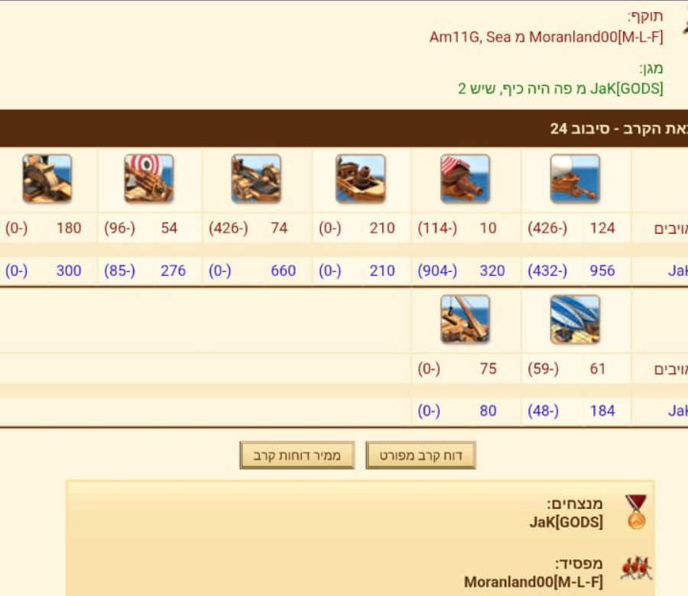Screen dimensions: 688x596
Task: Click the battle reports converter button
Action: (297, 455)
